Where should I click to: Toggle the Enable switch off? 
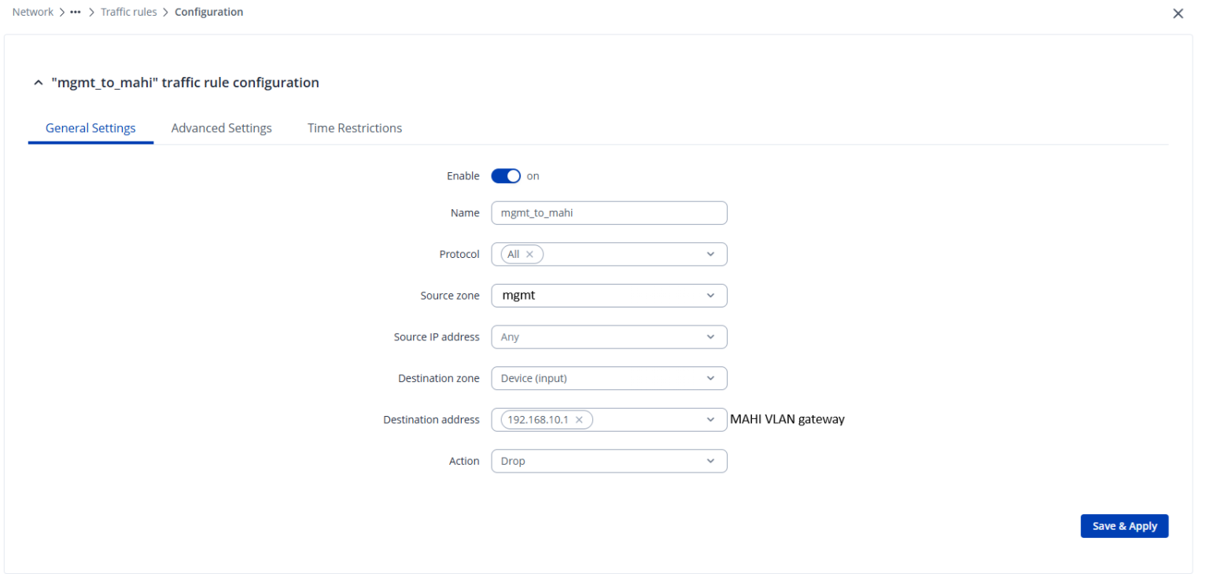[506, 176]
